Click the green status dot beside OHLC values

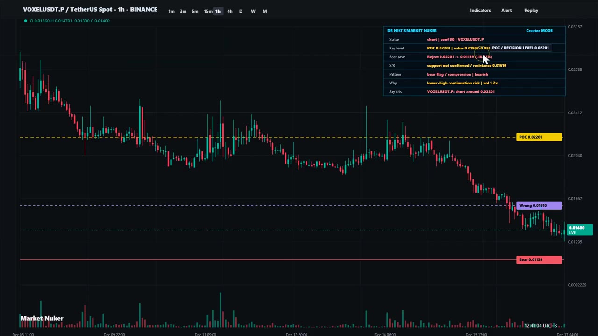pyautogui.click(x=25, y=21)
